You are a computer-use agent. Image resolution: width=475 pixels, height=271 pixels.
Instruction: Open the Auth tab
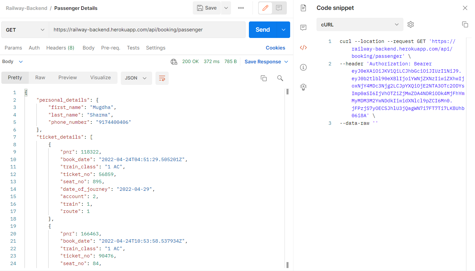34,48
